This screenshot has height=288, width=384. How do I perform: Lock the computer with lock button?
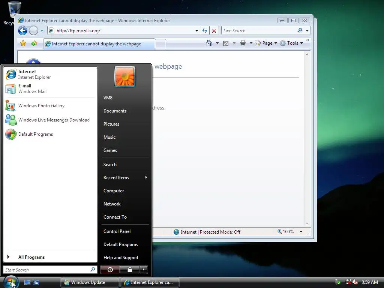[129, 270]
